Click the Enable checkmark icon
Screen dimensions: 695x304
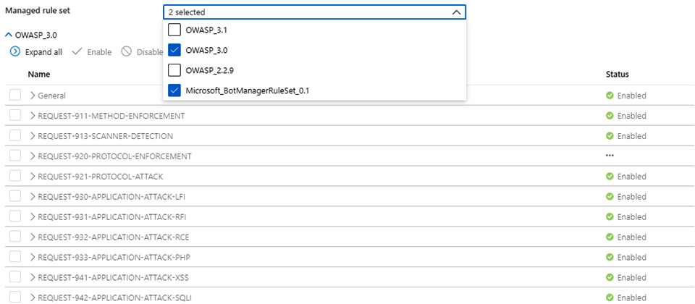pyautogui.click(x=77, y=52)
